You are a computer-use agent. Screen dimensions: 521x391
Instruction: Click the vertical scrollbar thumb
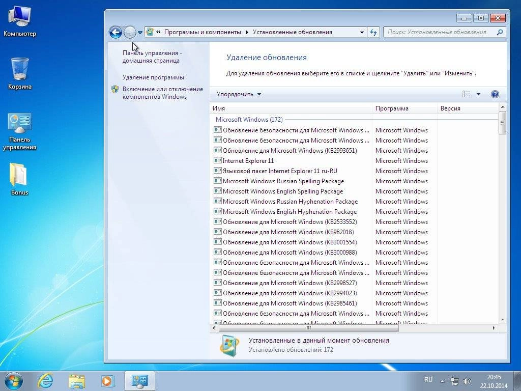[502, 123]
